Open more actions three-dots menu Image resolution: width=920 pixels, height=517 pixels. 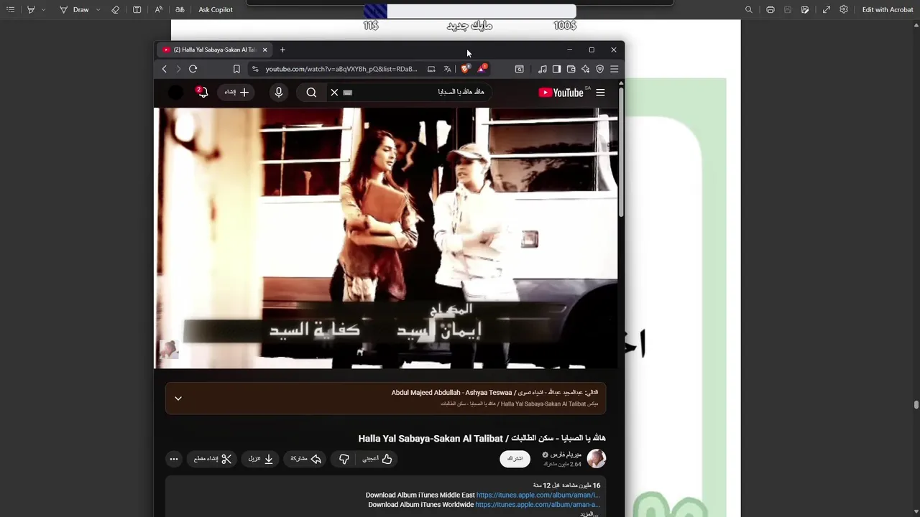tap(174, 459)
